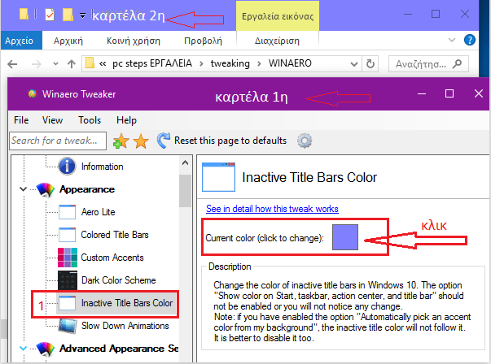Open the View menu
Screen dimensions: 491x364
pos(52,120)
